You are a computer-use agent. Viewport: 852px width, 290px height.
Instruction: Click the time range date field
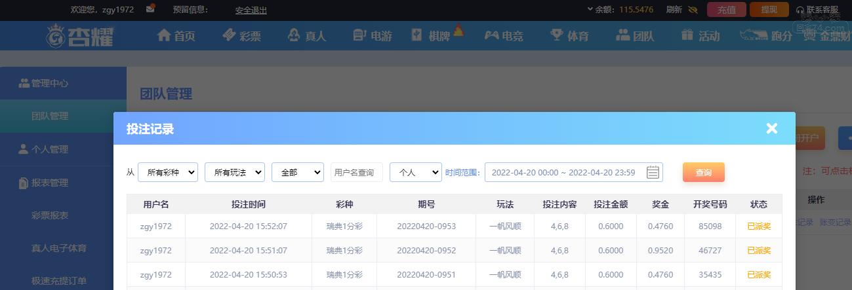(574, 172)
